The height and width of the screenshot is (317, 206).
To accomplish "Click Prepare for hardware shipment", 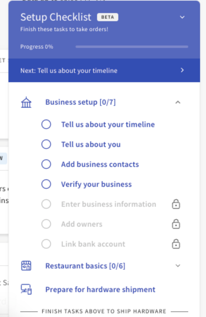I will click(100, 290).
